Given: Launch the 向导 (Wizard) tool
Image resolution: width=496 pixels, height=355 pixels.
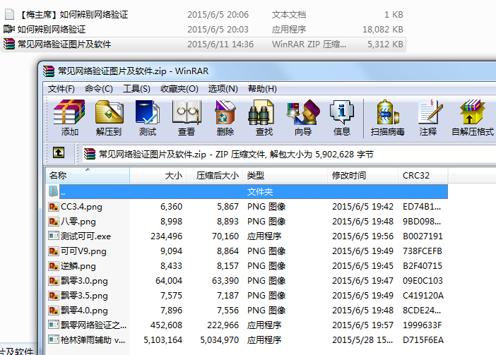Looking at the screenshot, I should pyautogui.click(x=303, y=118).
